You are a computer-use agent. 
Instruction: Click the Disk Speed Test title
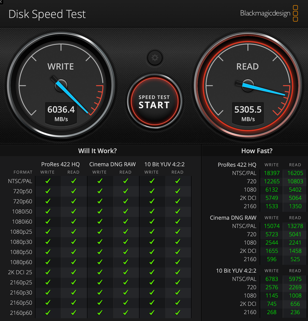coord(47,14)
